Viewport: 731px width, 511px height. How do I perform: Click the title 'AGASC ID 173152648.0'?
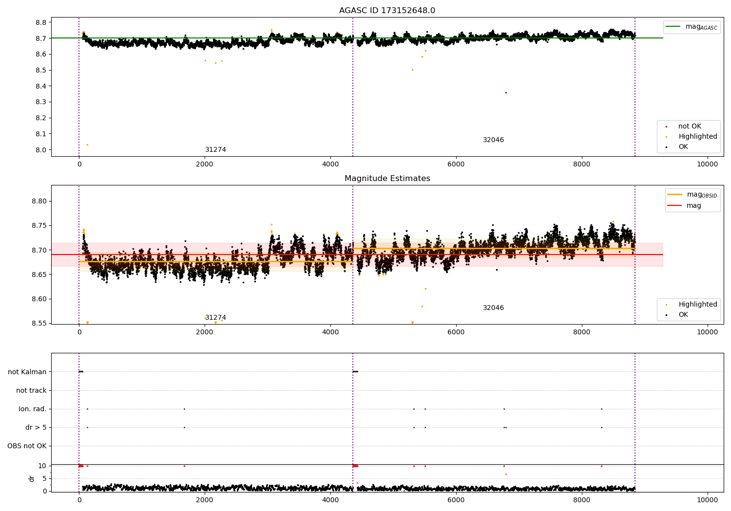click(x=387, y=11)
